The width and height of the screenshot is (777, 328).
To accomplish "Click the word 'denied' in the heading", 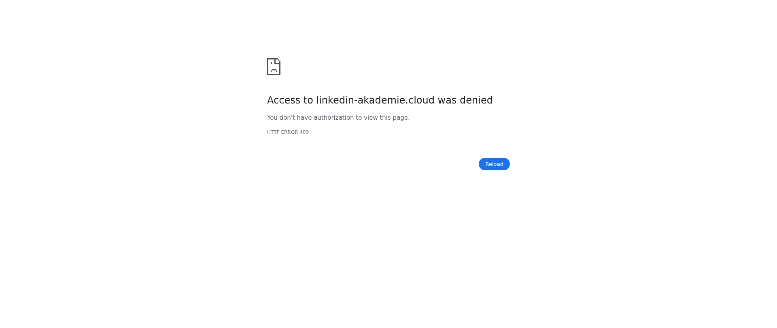I will pos(476,100).
